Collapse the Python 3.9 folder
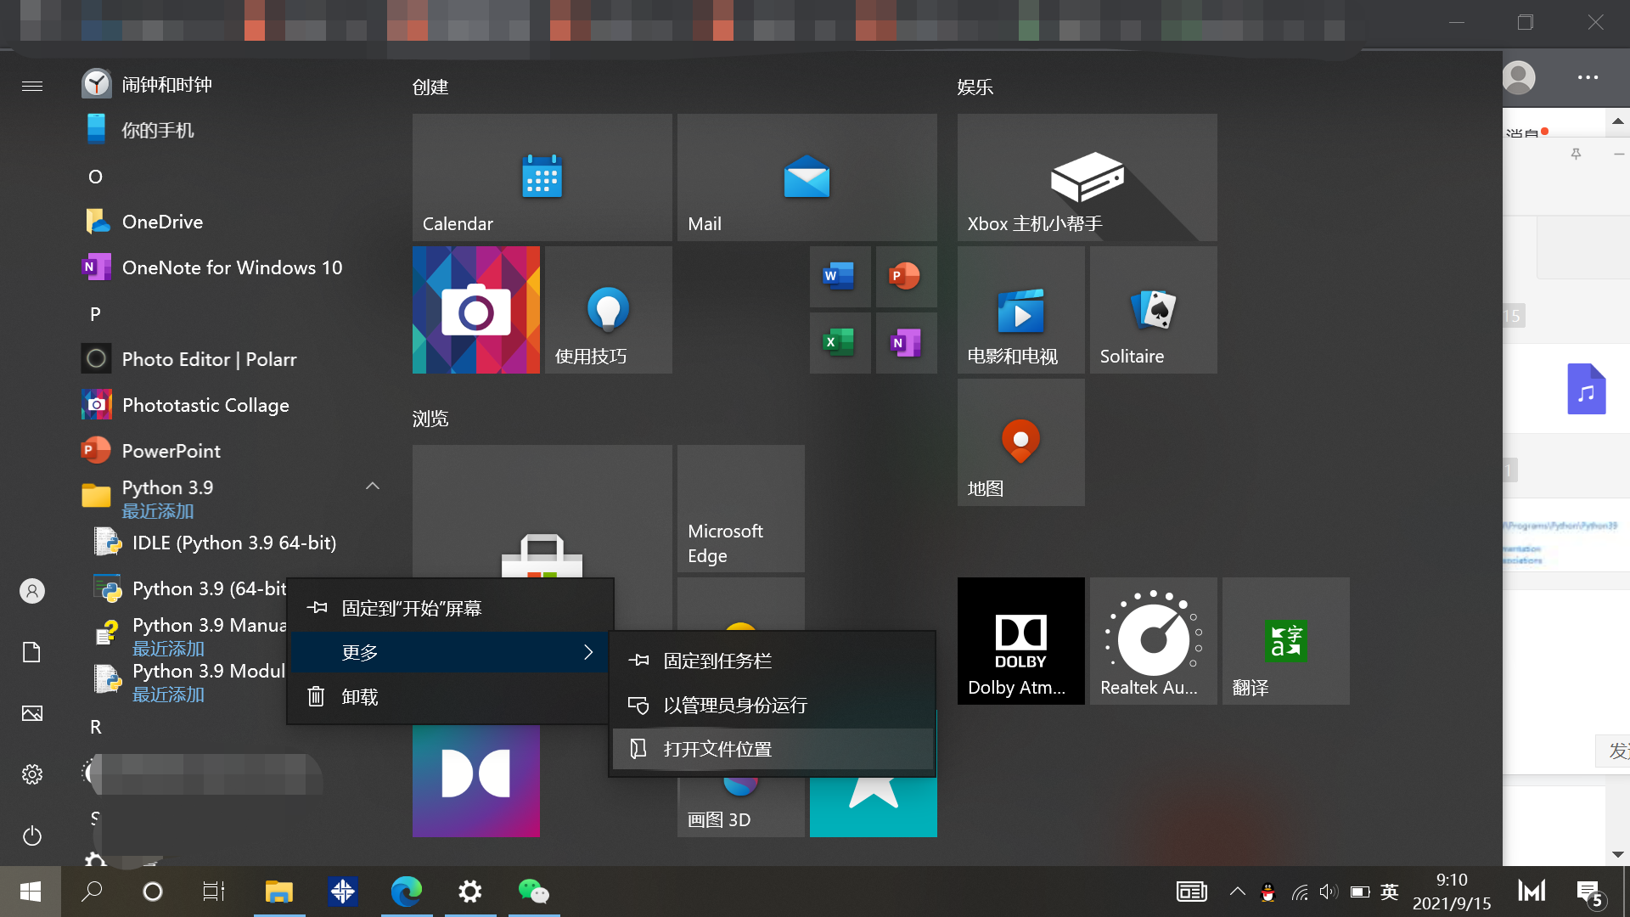 [x=372, y=487]
